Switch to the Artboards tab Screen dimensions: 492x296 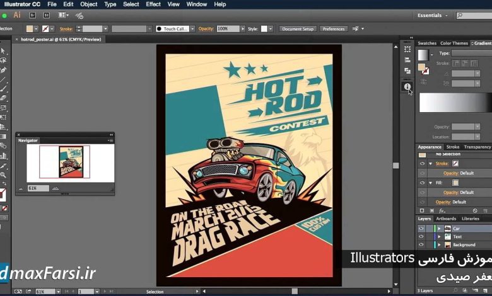point(446,219)
